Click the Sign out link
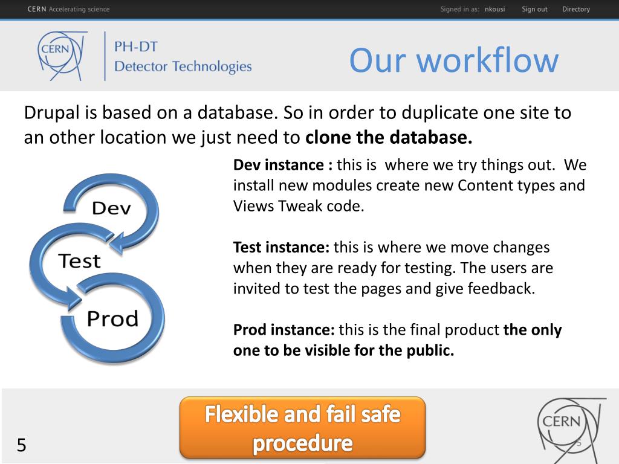Screen dimensions: 619x464 [534, 9]
